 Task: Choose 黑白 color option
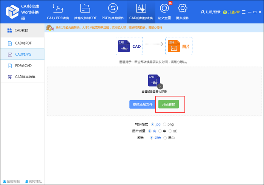[x=165, y=138]
